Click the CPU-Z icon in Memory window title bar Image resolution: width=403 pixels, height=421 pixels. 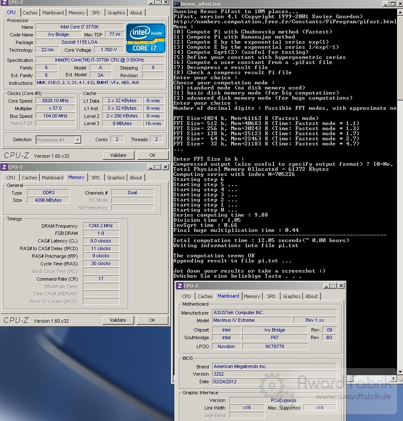pos(4,167)
